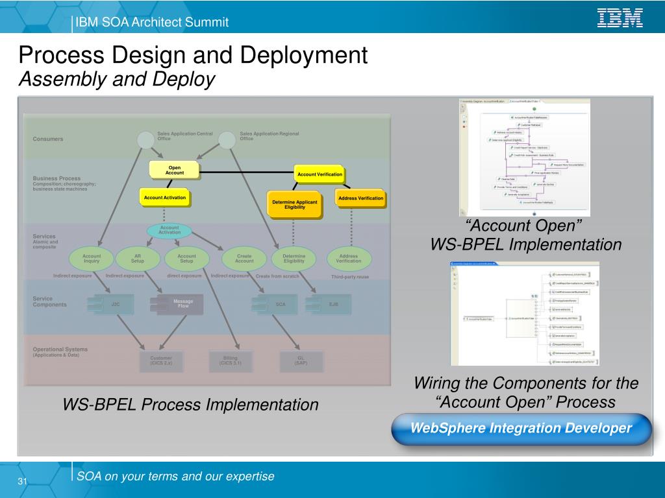Click the 'WS-BPEL Process Implementation' caption
Screen dimensions: 665x498
click(190, 405)
